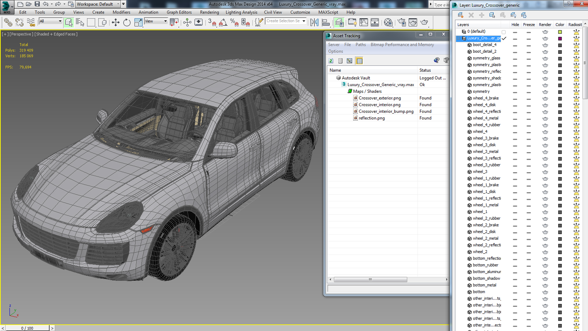Screen dimensions: 588x331
Task: Open the Material Editor
Action: (388, 22)
